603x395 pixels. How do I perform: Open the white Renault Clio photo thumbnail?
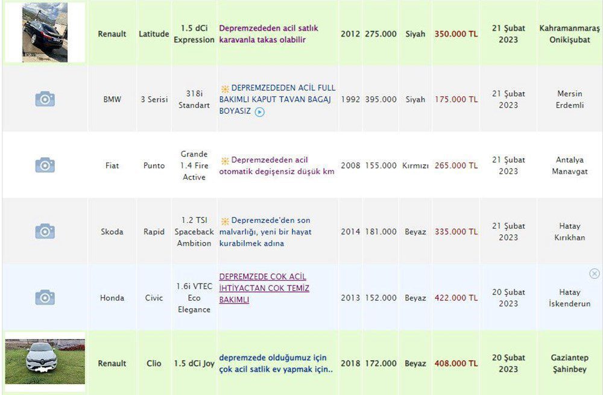(45, 362)
